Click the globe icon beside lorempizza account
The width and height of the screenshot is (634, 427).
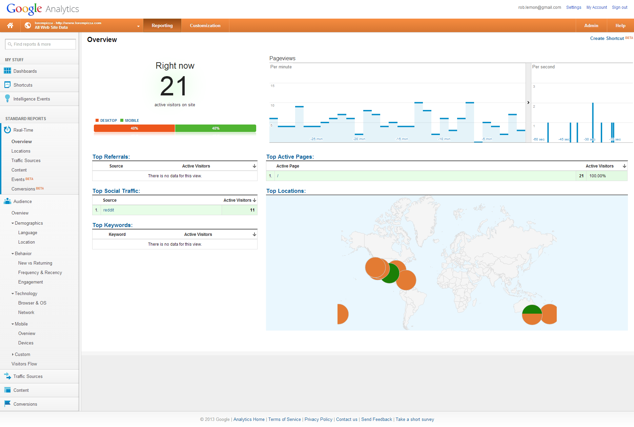tap(28, 25)
